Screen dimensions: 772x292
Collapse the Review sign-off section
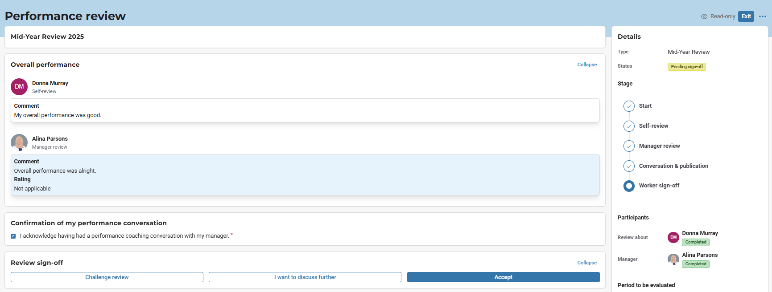click(x=587, y=263)
